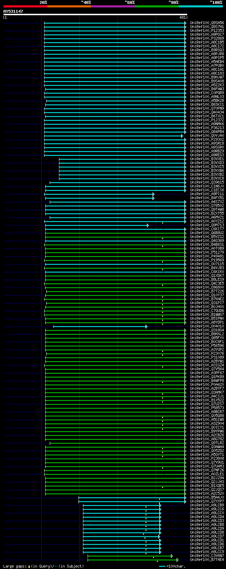
Task: Select hit UniRef100_Q0VJA0
Action: pos(207,135)
